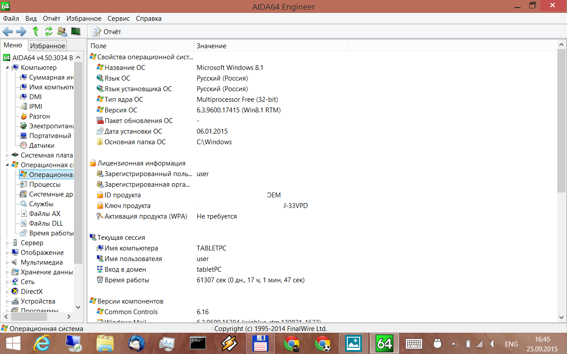Image resolution: width=567 pixels, height=354 pixels.
Task: Open Thunderbird mail from the taskbar
Action: pos(136,343)
